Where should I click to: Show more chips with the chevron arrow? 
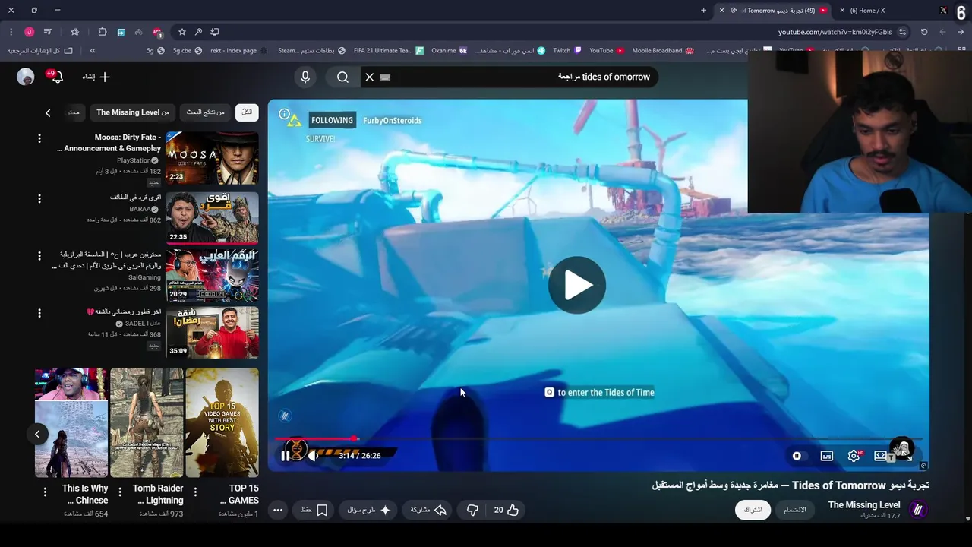[x=48, y=112]
